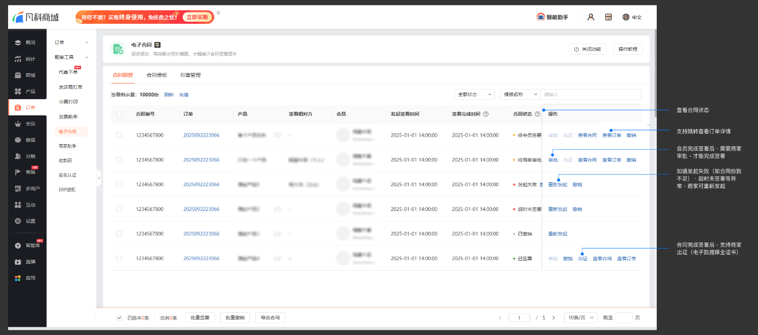Click help icon beside 合同状态 header
This screenshot has height=335, width=758.
pos(537,114)
